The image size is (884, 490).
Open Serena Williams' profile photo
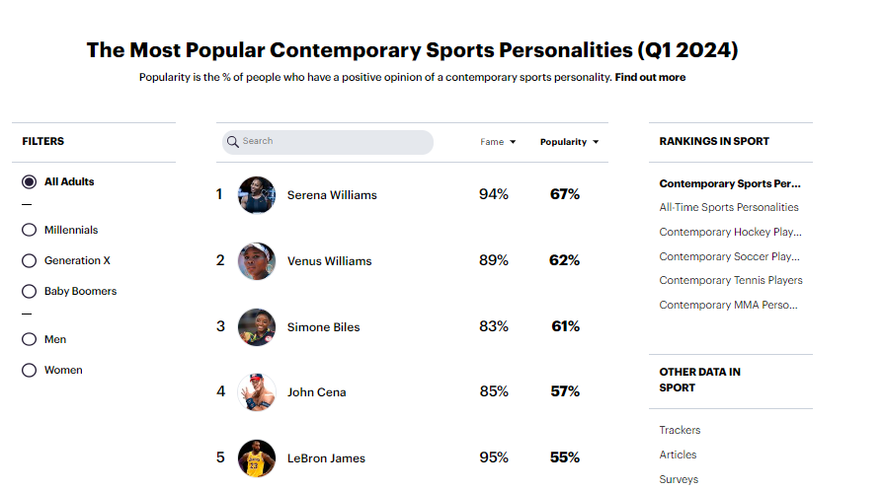(x=257, y=195)
